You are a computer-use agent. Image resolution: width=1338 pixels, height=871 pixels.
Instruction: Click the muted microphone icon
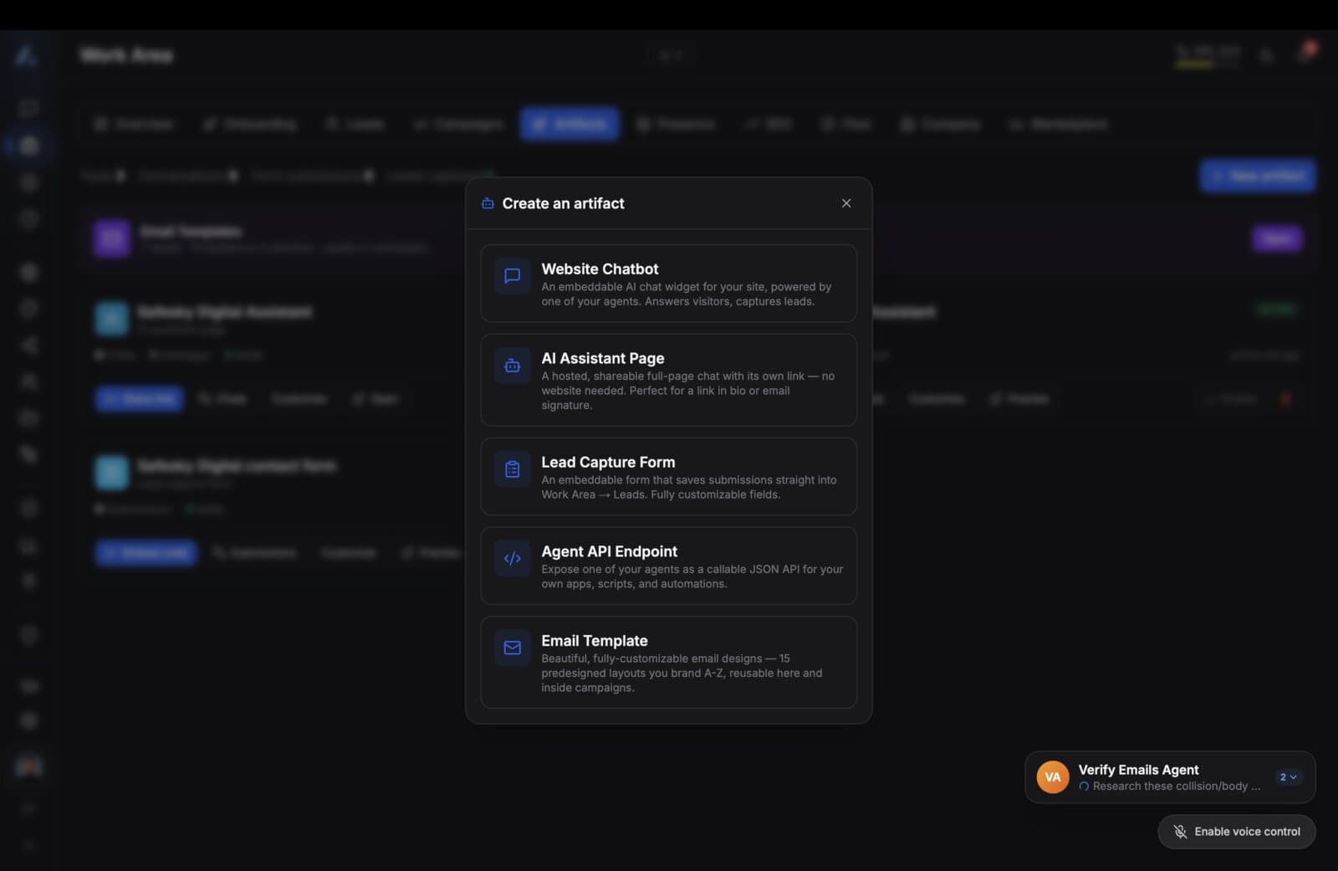[x=1180, y=832]
